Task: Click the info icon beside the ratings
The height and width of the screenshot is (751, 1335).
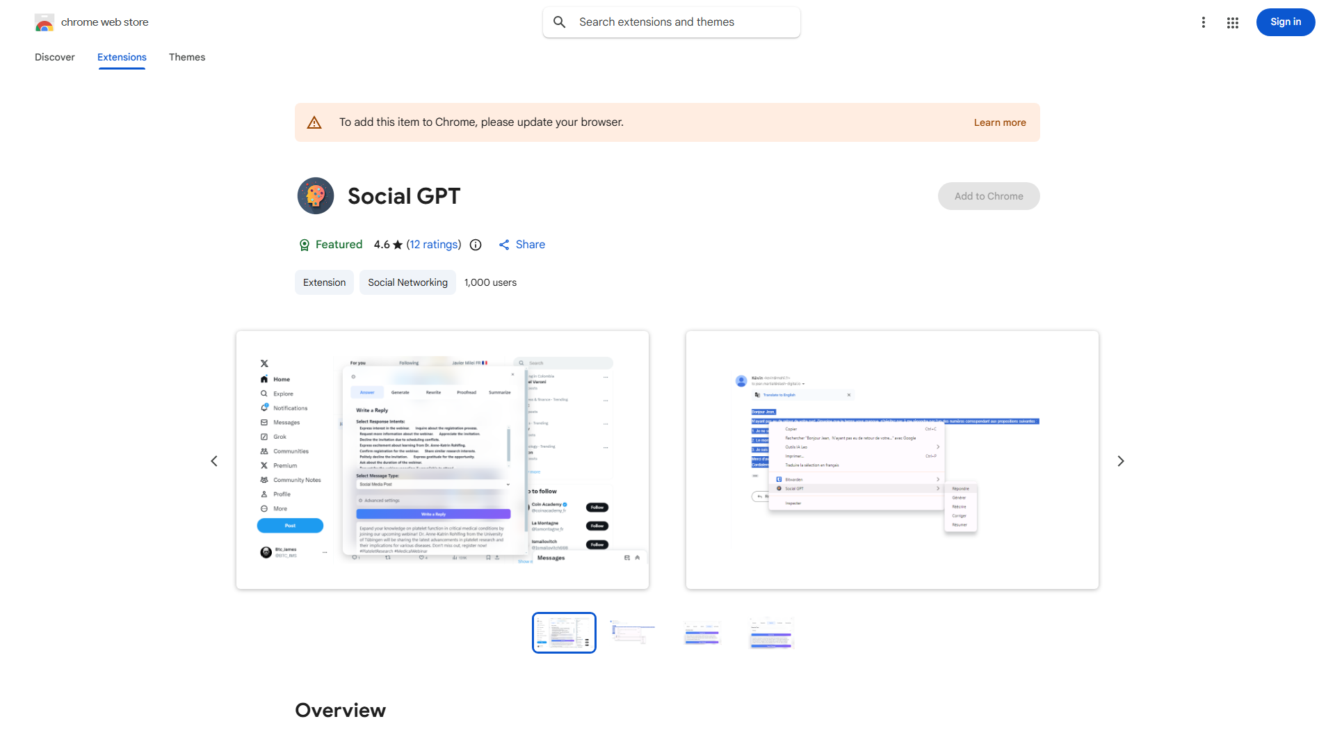Action: [475, 245]
